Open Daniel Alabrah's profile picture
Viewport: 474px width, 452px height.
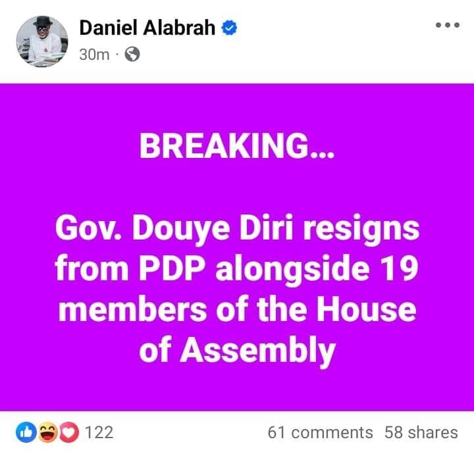point(41,41)
